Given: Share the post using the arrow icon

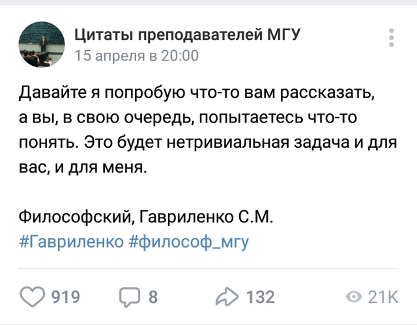Looking at the screenshot, I should click(228, 298).
